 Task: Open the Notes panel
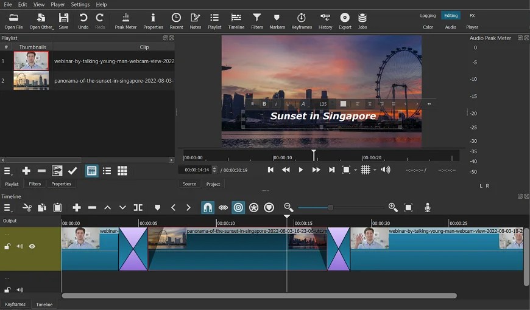point(196,21)
